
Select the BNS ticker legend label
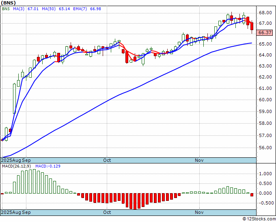pyautogui.click(x=6, y=9)
